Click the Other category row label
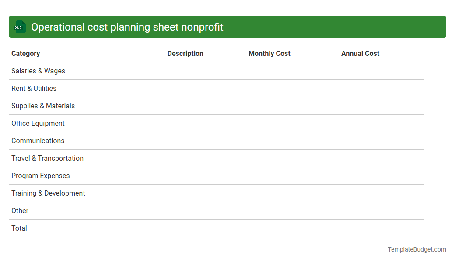The image size is (455, 262). click(x=20, y=210)
